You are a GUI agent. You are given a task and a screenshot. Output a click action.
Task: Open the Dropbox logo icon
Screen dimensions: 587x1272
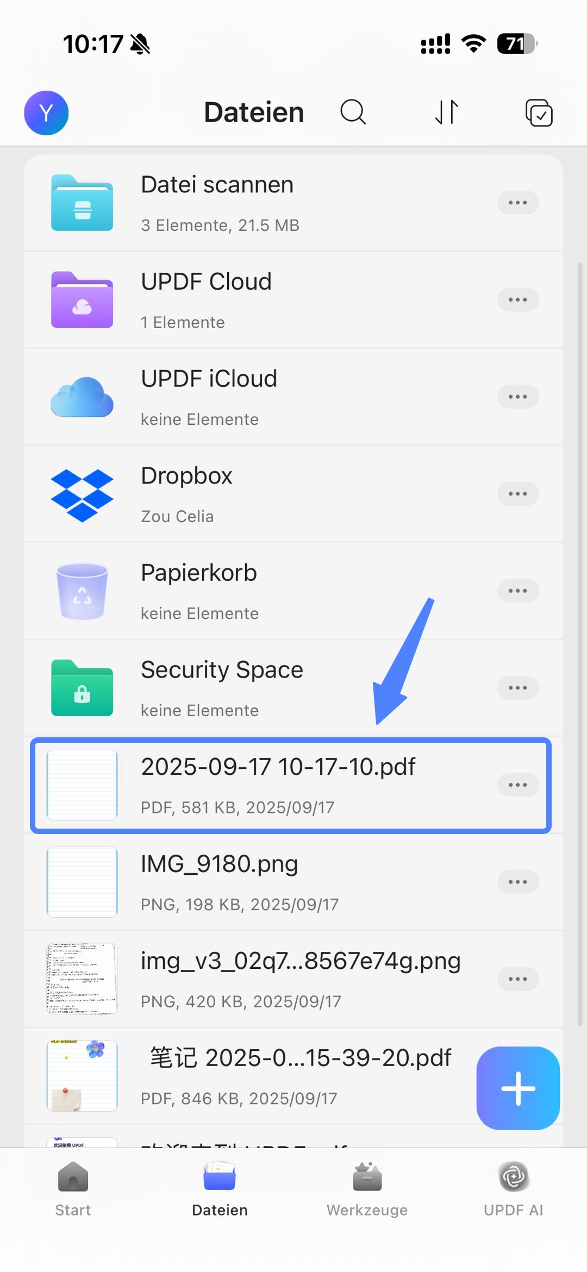(x=82, y=494)
